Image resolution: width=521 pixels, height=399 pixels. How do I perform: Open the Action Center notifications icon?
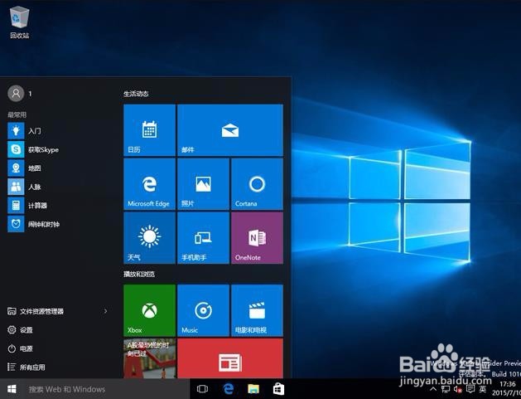click(470, 389)
